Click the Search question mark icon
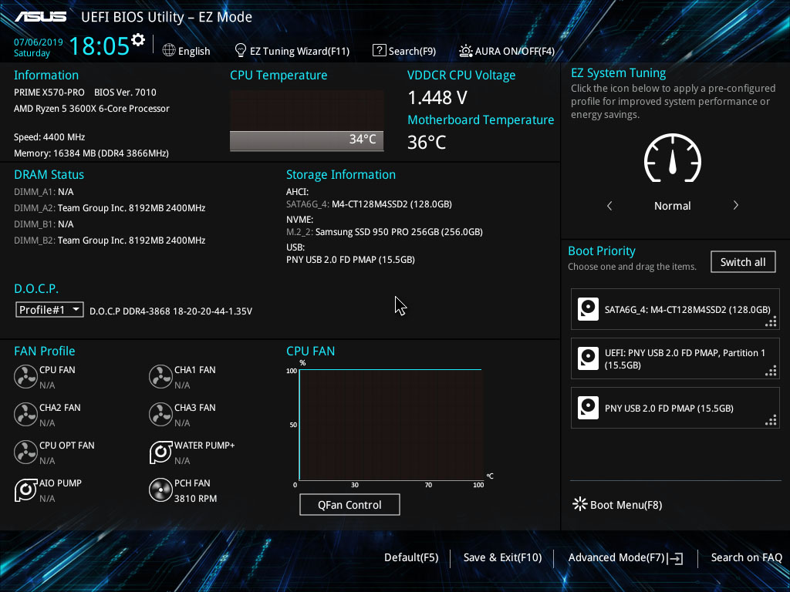 [379, 50]
